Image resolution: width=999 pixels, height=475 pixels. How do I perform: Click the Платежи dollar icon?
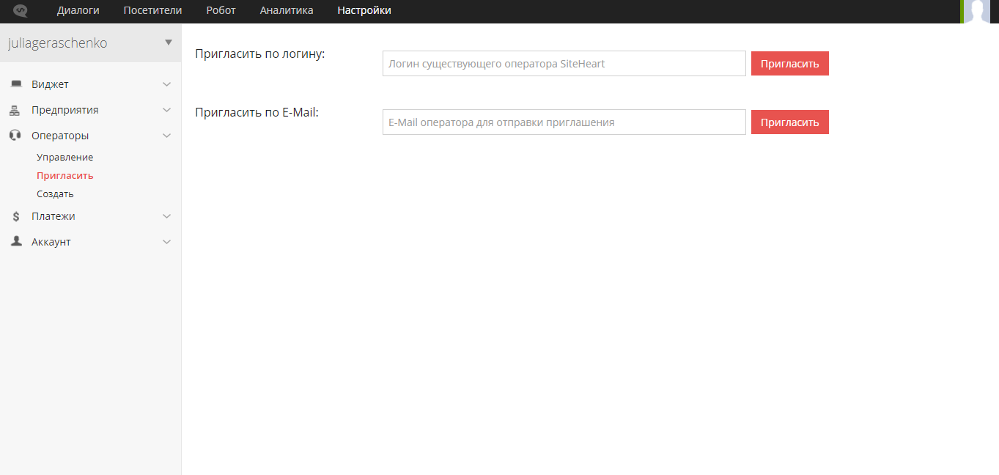click(16, 216)
